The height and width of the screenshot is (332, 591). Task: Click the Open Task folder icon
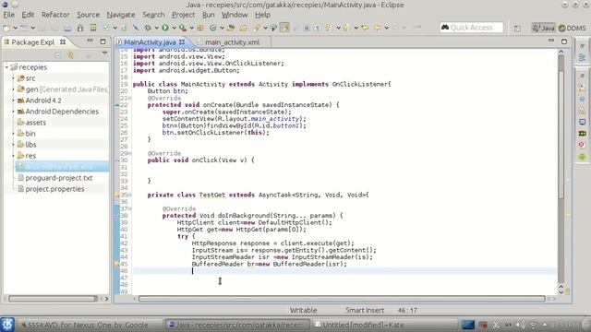[244, 28]
